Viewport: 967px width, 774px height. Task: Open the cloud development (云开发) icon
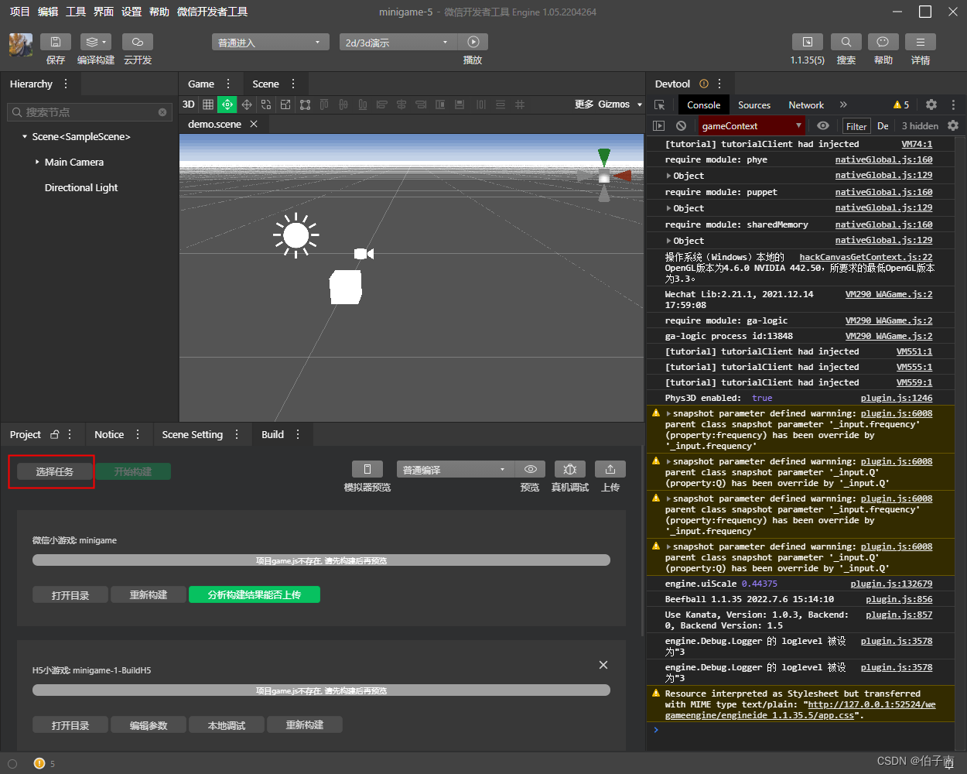click(x=138, y=42)
